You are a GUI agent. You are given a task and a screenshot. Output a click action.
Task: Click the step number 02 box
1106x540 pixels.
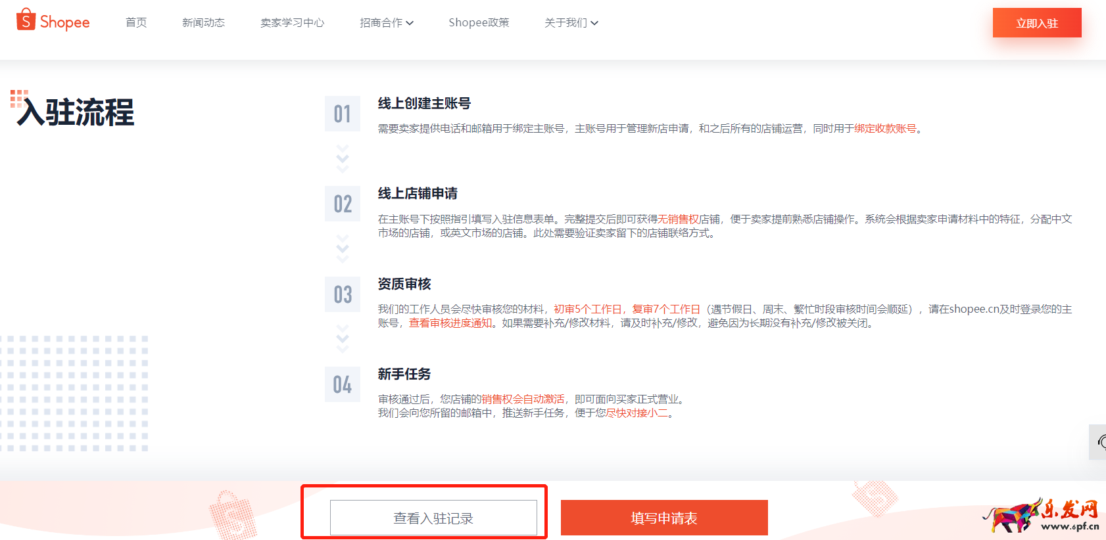[343, 204]
